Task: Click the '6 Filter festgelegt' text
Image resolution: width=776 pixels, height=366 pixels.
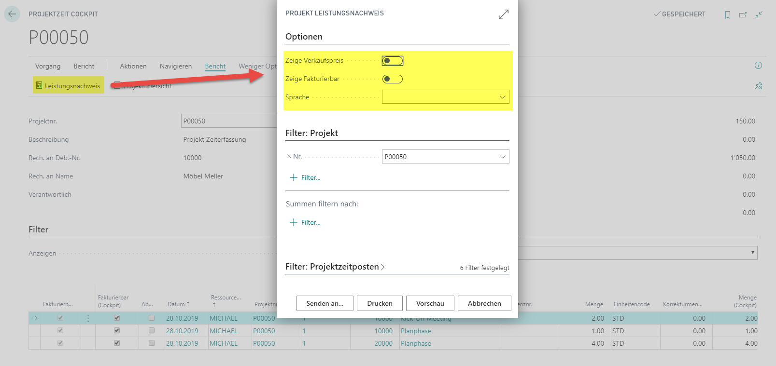Action: [x=484, y=268]
